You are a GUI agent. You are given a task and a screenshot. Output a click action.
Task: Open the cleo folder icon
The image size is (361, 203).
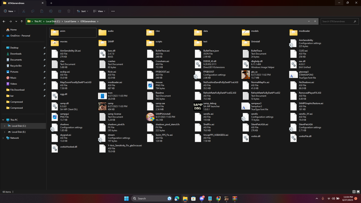(150, 33)
